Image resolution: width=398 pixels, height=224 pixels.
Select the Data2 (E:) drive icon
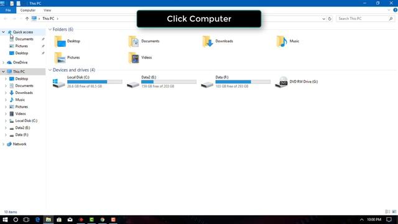click(133, 85)
